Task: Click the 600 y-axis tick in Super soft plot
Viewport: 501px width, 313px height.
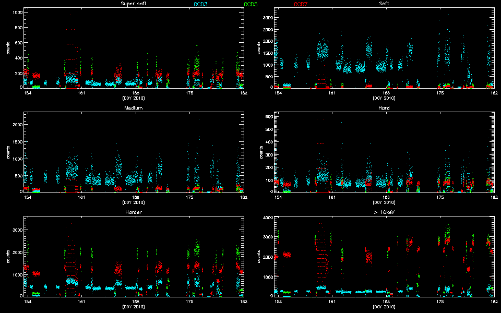Action: pos(18,43)
